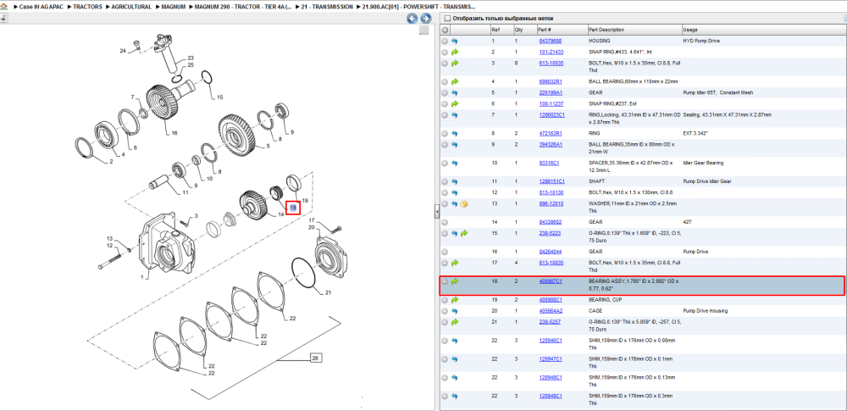Collapse the parts panel using splitter arrow
The image size is (847, 411).
point(436,213)
